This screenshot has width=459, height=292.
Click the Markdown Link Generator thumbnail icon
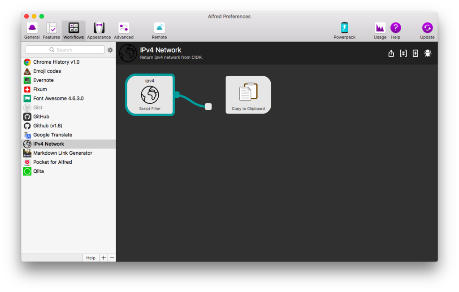27,153
